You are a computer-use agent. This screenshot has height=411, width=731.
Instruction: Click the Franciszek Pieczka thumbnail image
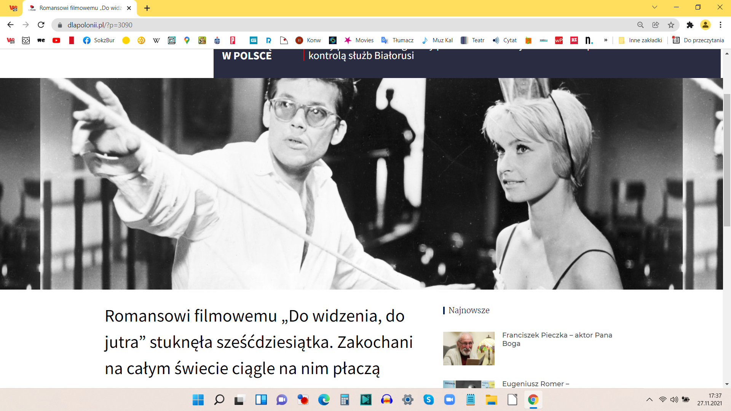469,348
